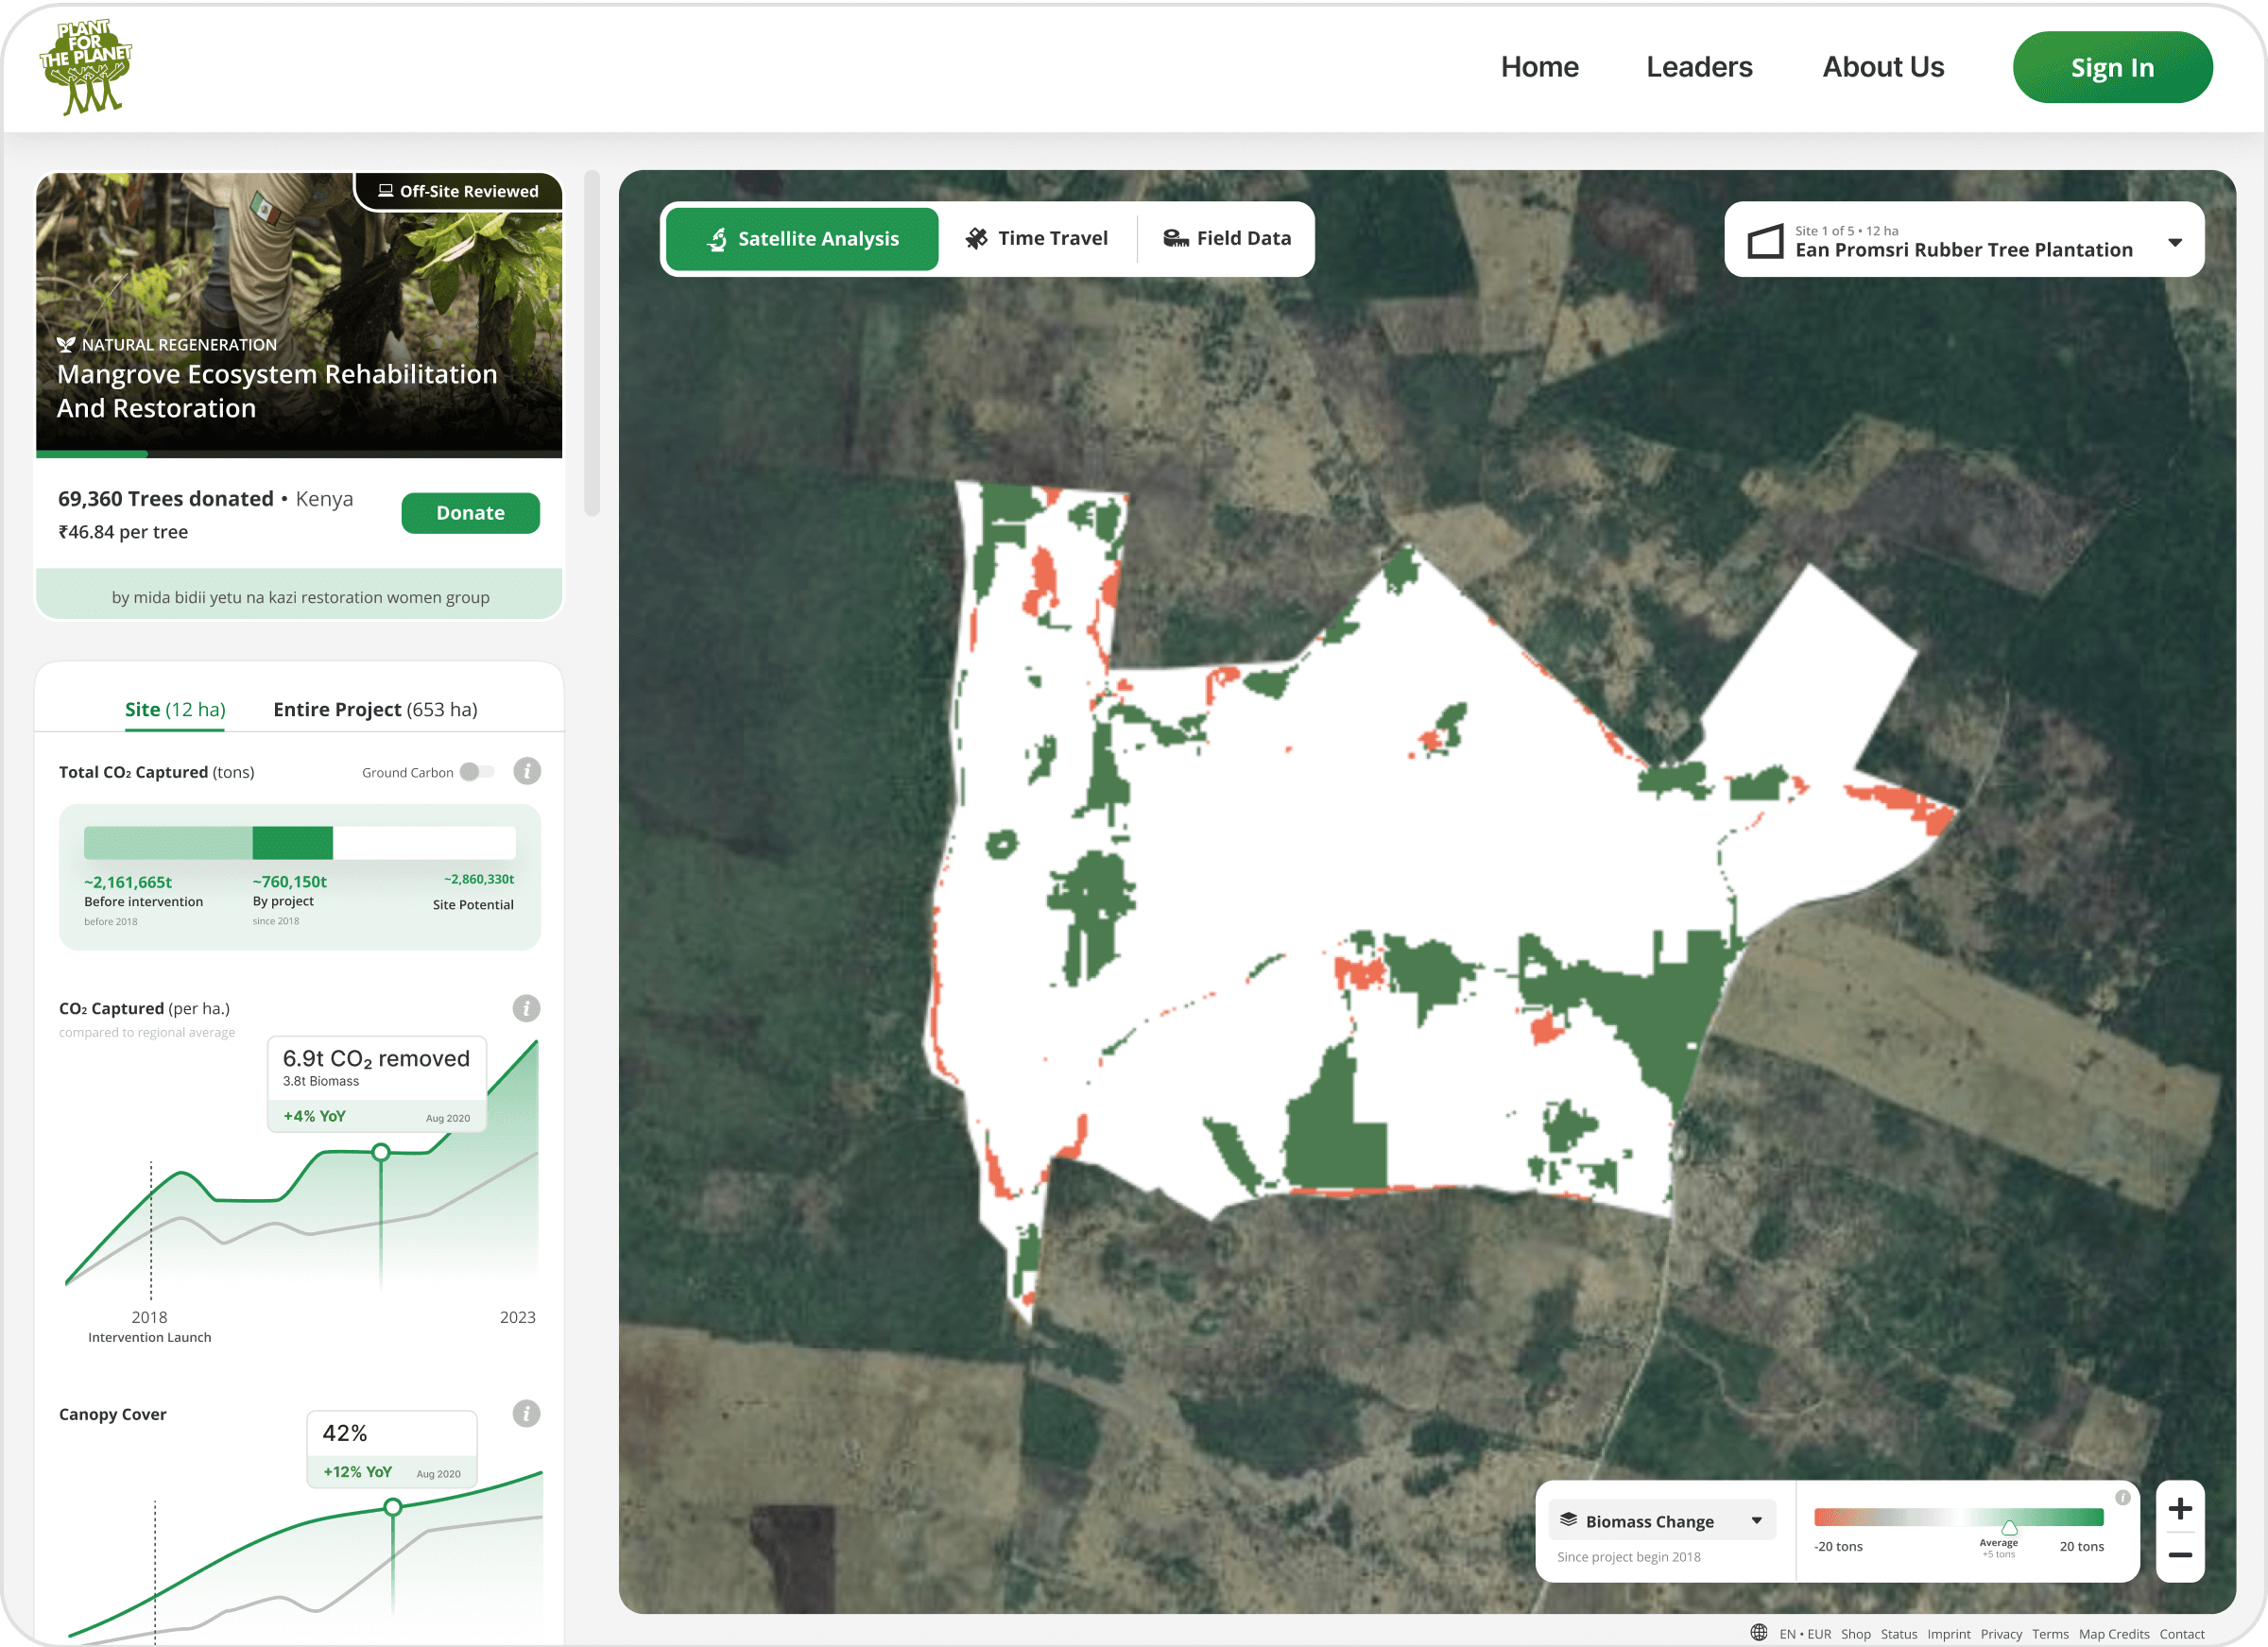The height and width of the screenshot is (1647, 2268).
Task: Click the 6.9t CO₂ removed tooltip
Action: click(x=377, y=1084)
